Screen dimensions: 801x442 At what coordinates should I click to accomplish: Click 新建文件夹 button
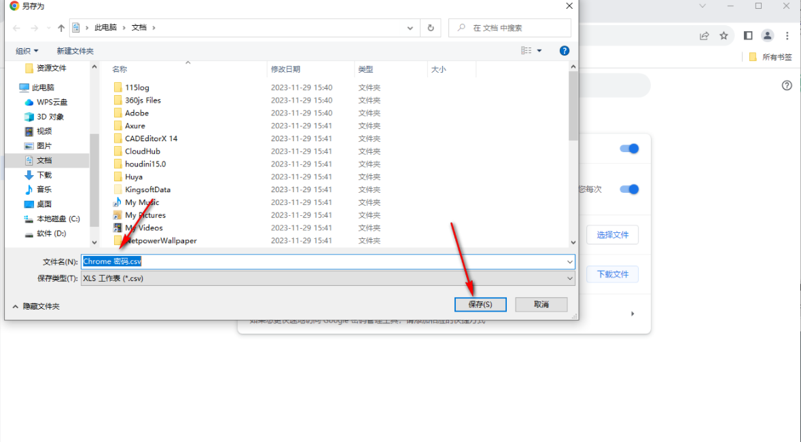[75, 51]
